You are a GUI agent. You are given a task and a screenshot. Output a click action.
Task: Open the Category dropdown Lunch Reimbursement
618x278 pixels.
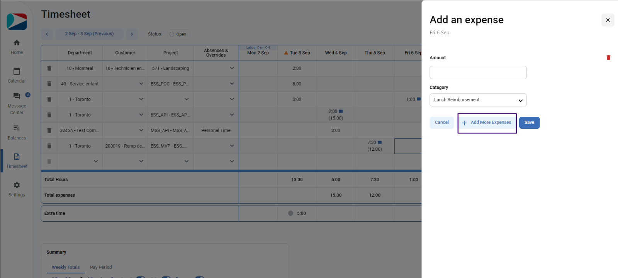(478, 100)
